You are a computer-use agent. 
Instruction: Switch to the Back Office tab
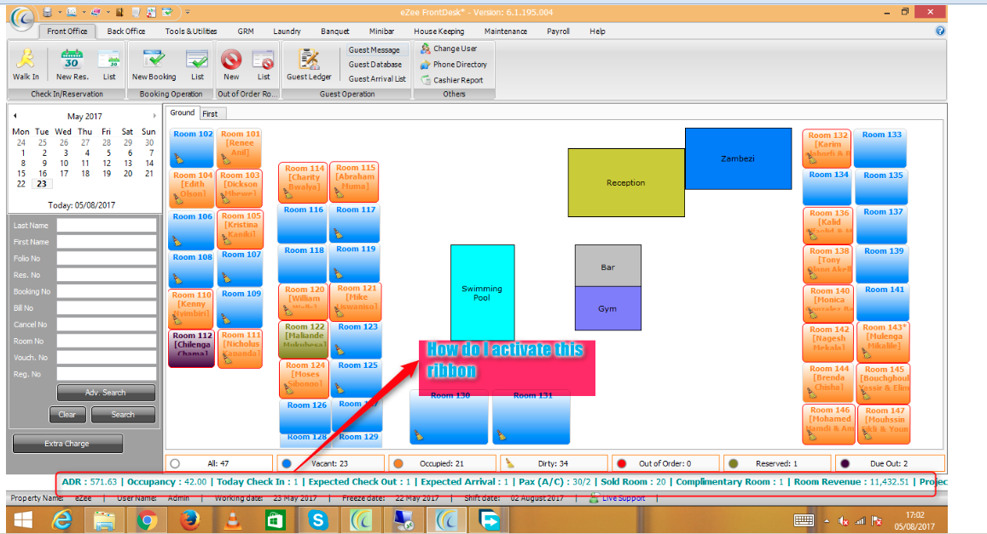pyautogui.click(x=126, y=31)
